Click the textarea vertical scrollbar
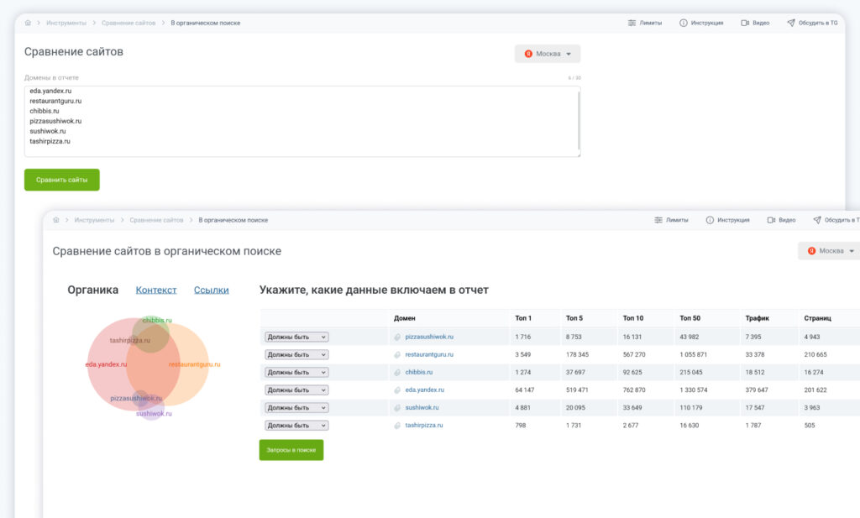Viewport: 860px width, 518px height. pos(578,122)
